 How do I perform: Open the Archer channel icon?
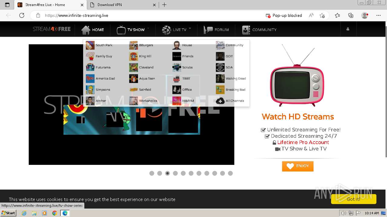tap(90, 101)
